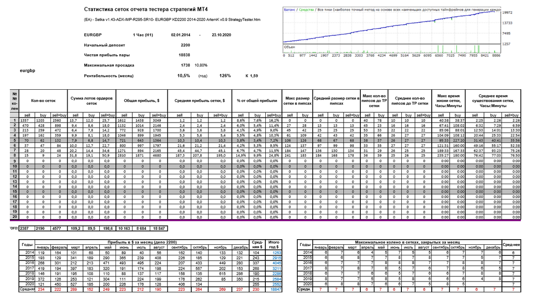Click the yearly profitability value 126%
This screenshot has height=299, width=552.
(x=225, y=76)
